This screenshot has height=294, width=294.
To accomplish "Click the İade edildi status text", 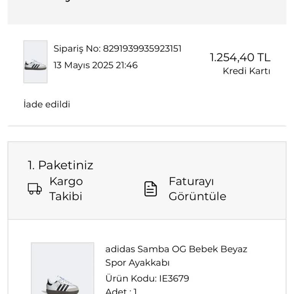I will click(x=47, y=105).
